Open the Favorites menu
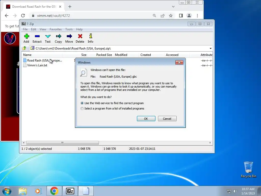This screenshot has height=196, width=261. pyautogui.click(x=56, y=29)
